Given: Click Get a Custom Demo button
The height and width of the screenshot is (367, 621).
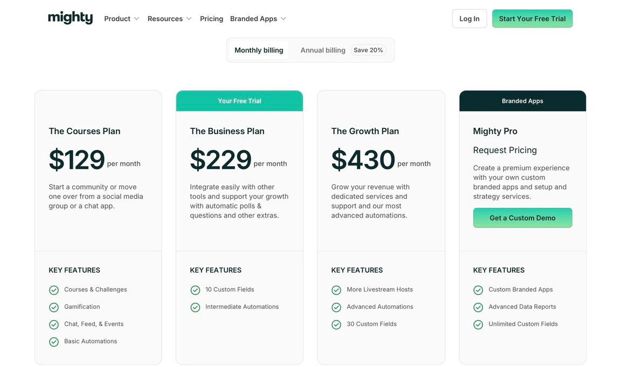Looking at the screenshot, I should [x=522, y=218].
